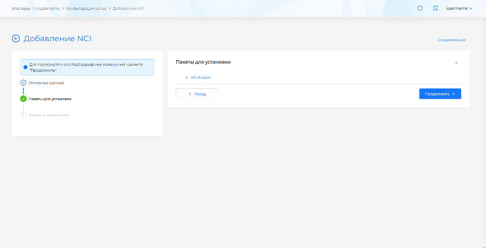Click the Добавление NCI breadcrumb item
The height and width of the screenshot is (248, 486).
(x=128, y=8)
